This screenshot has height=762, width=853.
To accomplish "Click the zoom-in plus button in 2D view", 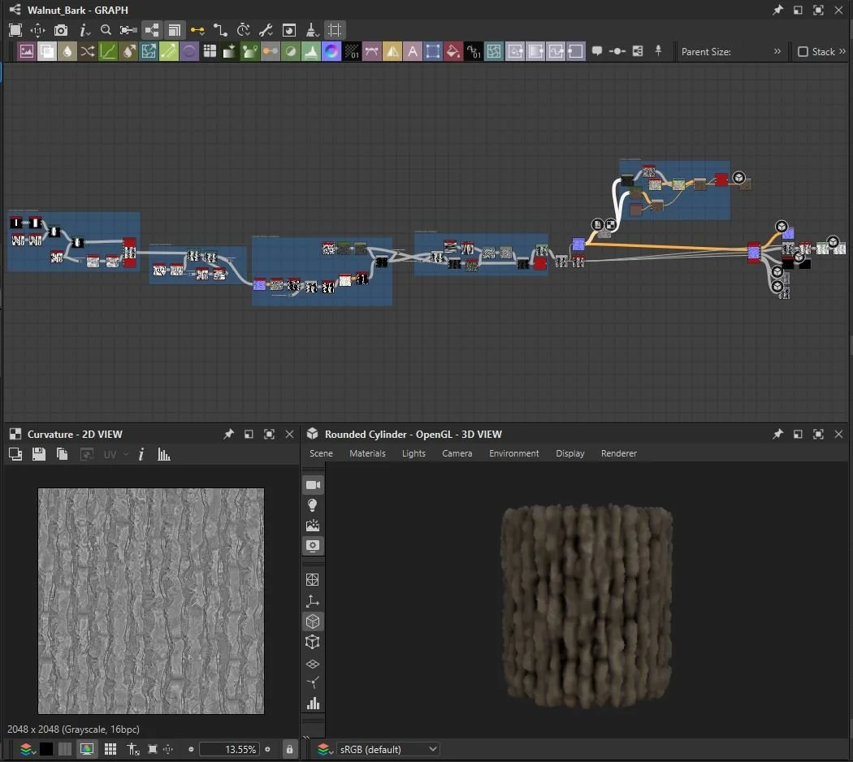I will click(x=268, y=749).
